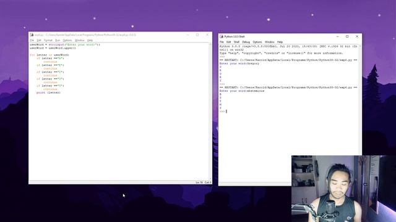Close the Python Shell window
Image resolution: width=396 pixels, height=222 pixels.
point(357,36)
